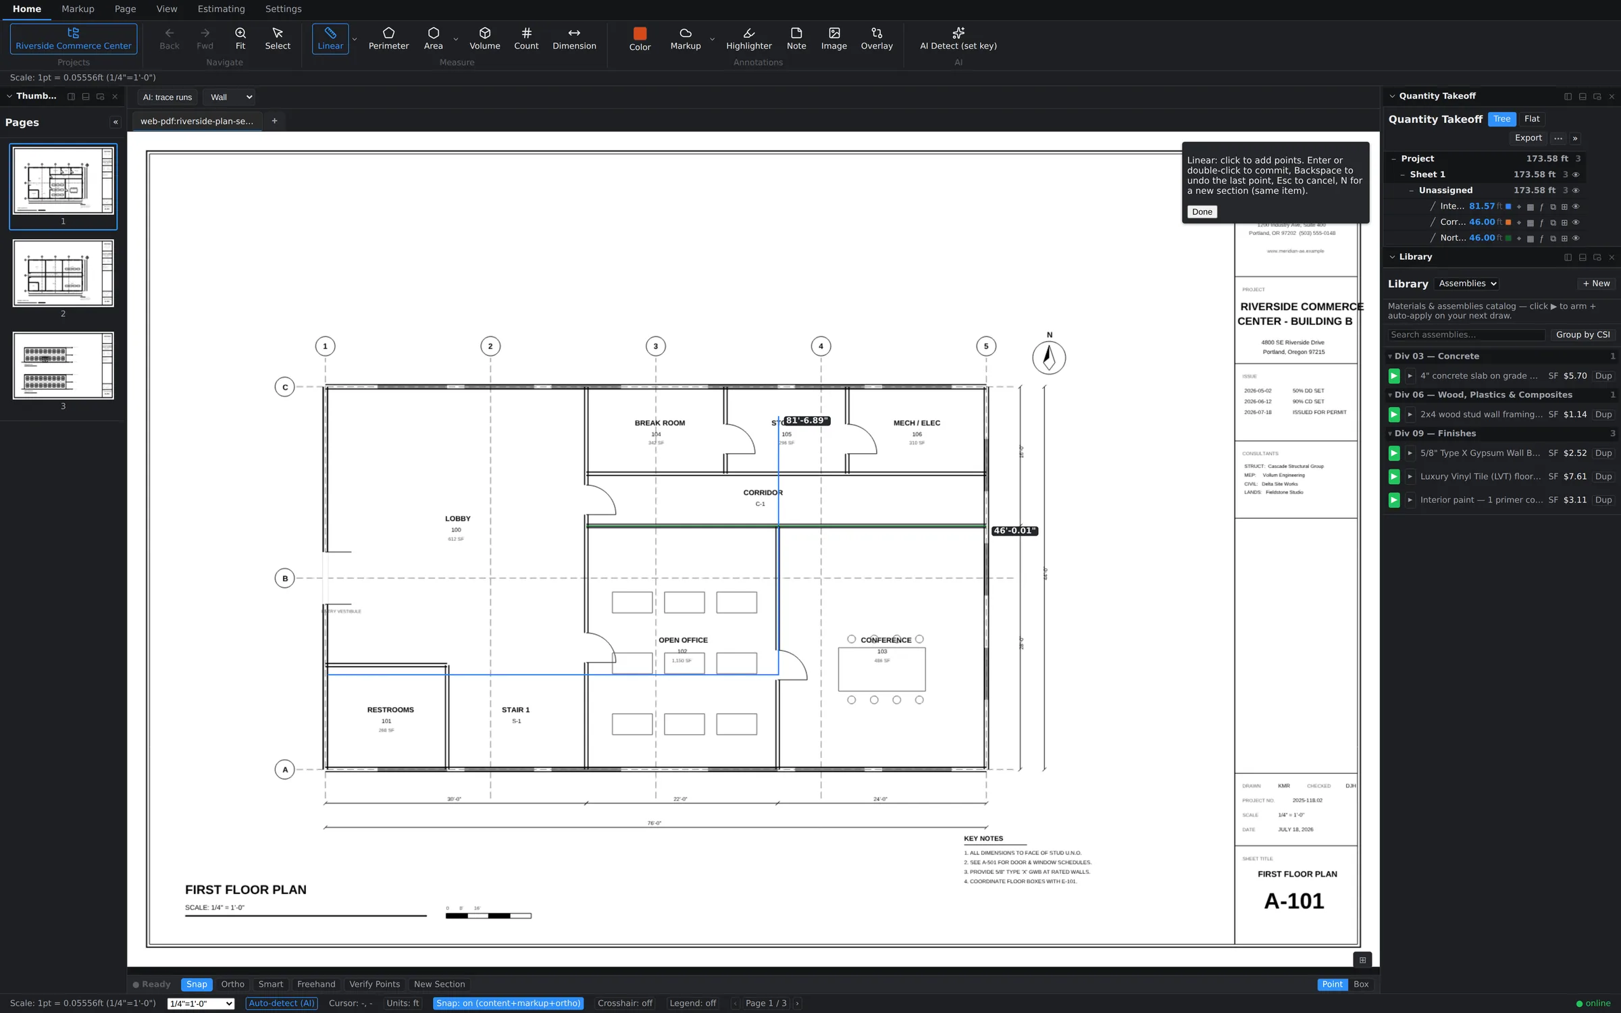This screenshot has width=1621, height=1013.
Task: Open the scale 1/4"=1'-0" dropdown
Action: click(x=201, y=1004)
